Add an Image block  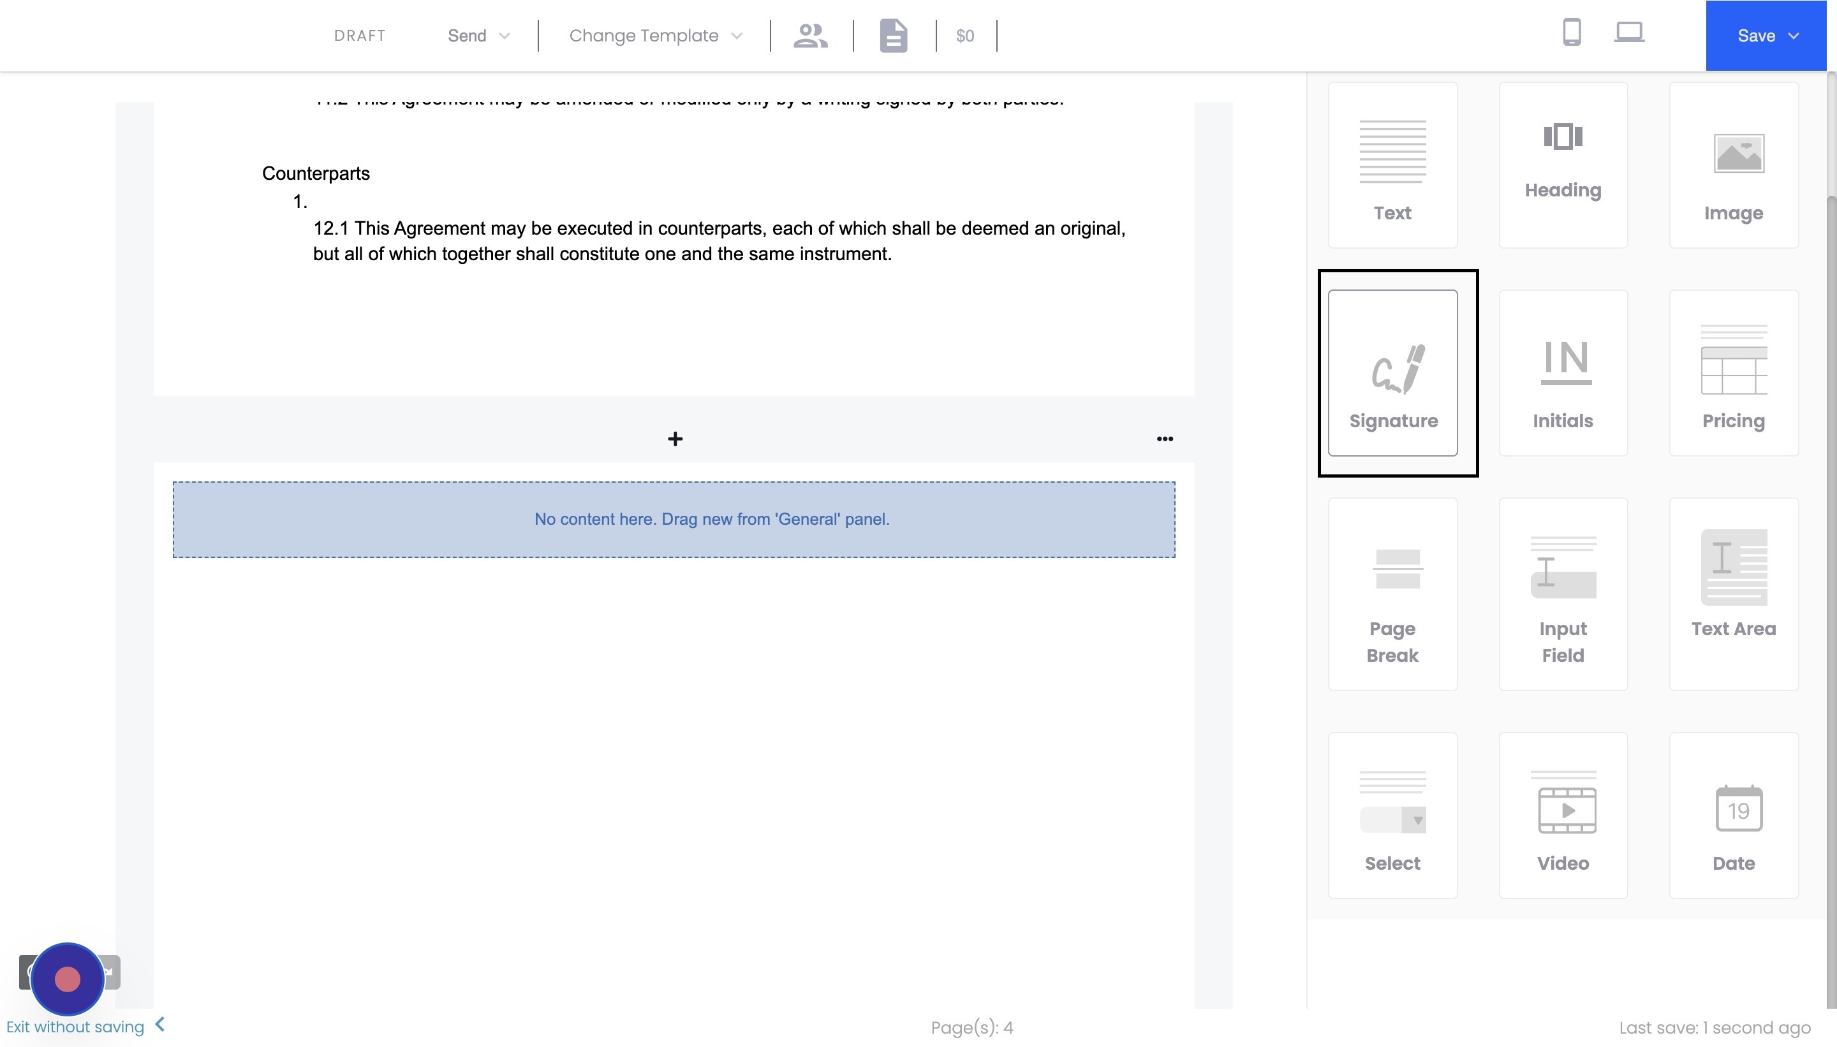(1732, 165)
